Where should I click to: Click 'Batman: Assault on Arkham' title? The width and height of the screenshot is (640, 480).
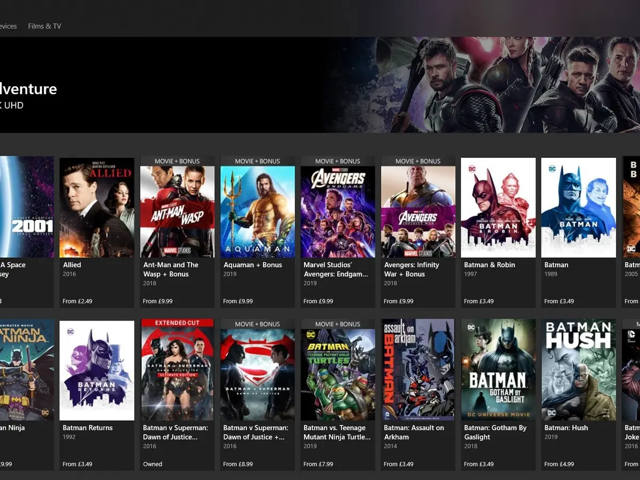click(x=414, y=432)
